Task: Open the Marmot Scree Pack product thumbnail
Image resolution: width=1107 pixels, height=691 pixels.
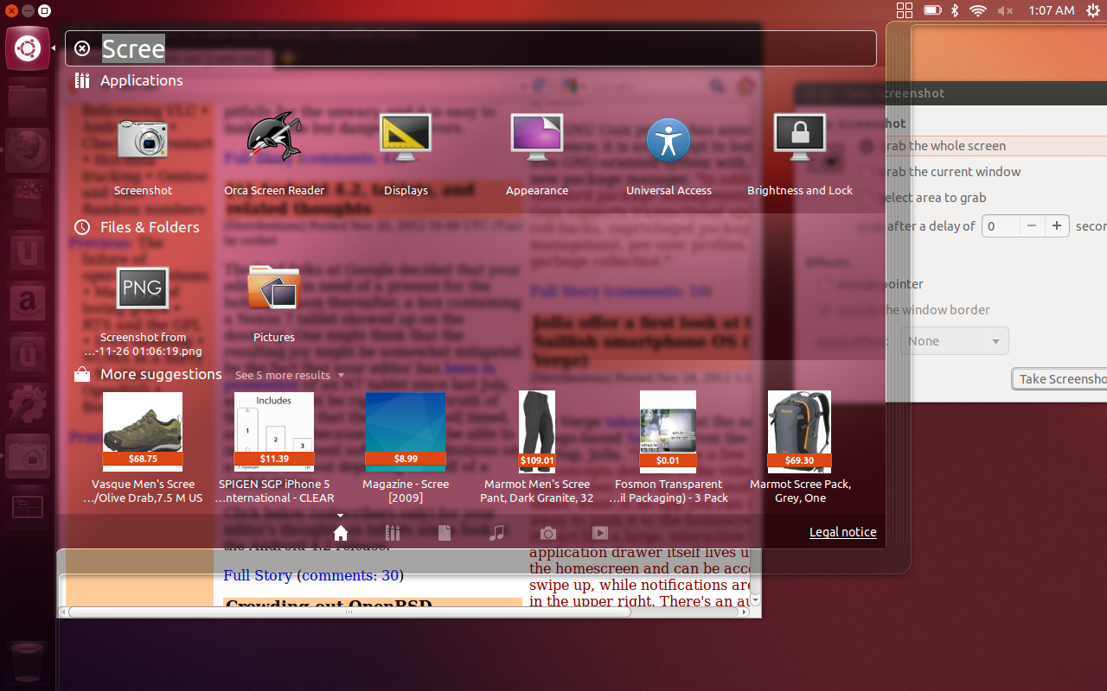Action: pyautogui.click(x=800, y=429)
